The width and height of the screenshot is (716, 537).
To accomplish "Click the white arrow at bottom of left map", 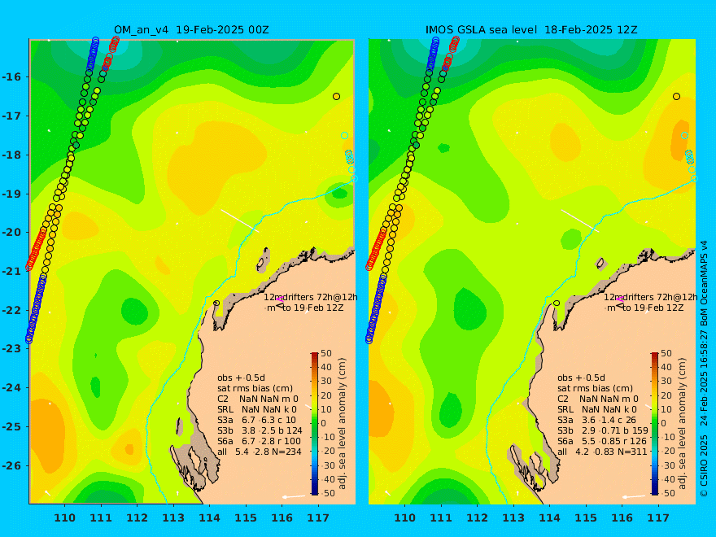I will (294, 496).
